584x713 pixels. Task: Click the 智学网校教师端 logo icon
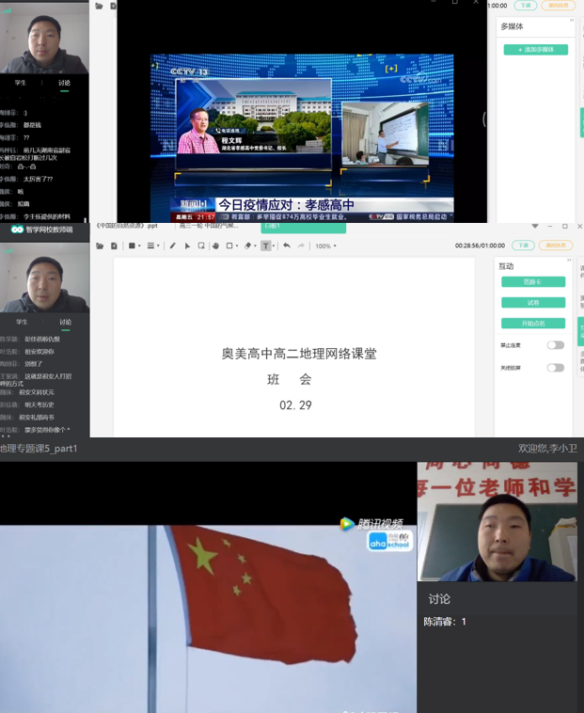(x=17, y=230)
